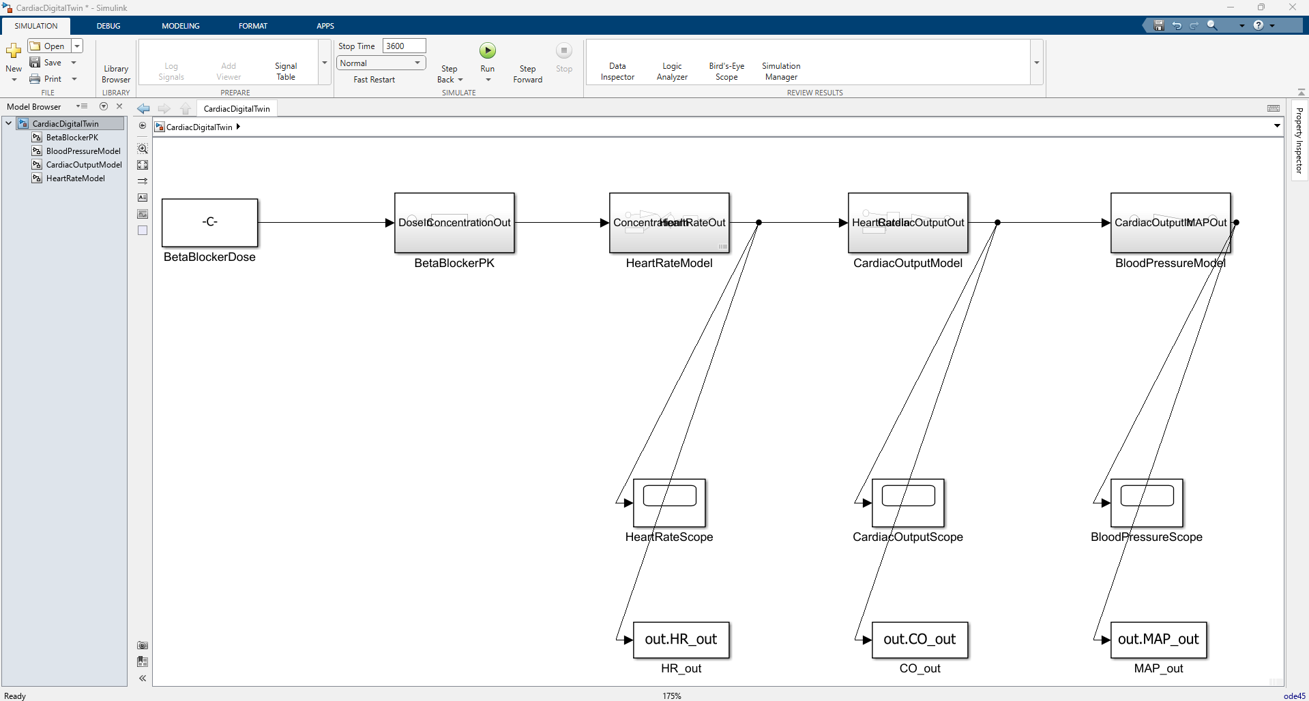Select the Zoom tool in palette
This screenshot has width=1309, height=701.
tap(143, 149)
